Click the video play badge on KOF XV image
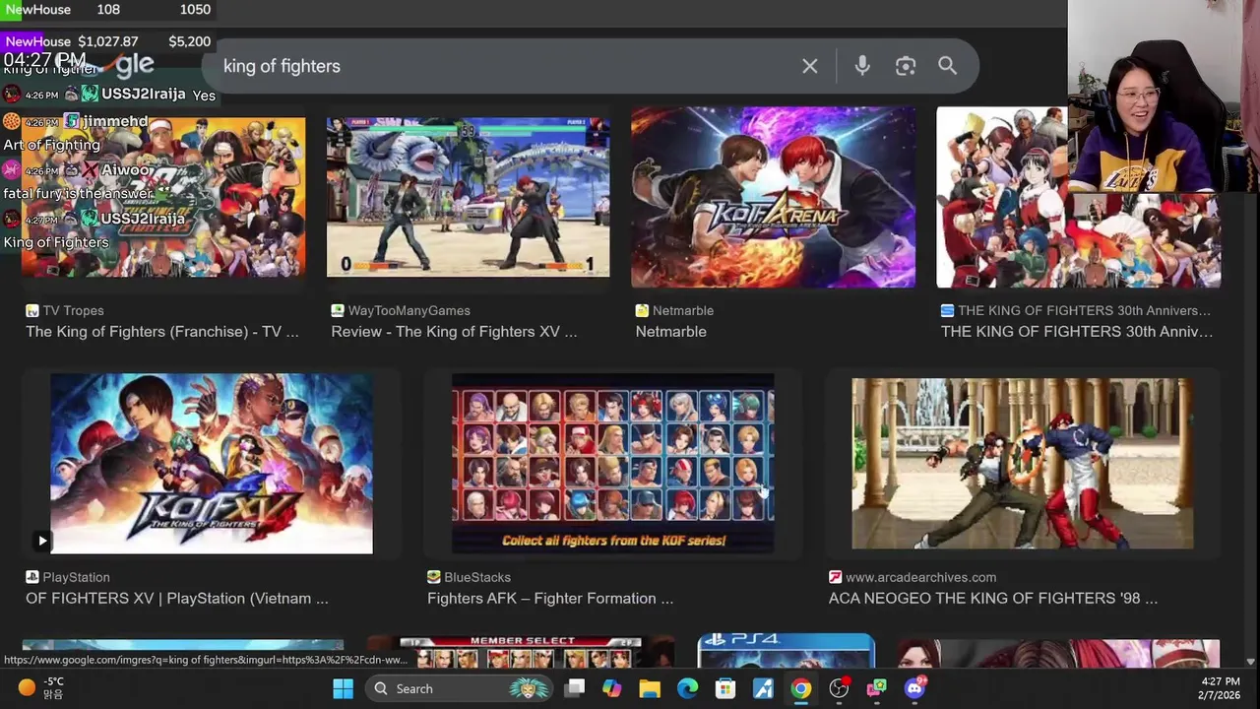Image resolution: width=1260 pixels, height=709 pixels. 41,540
